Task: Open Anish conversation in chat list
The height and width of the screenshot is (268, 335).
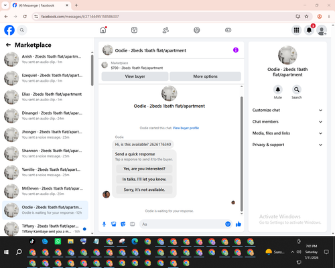Action: point(46,59)
